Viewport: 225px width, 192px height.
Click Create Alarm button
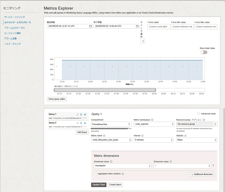tap(115, 185)
